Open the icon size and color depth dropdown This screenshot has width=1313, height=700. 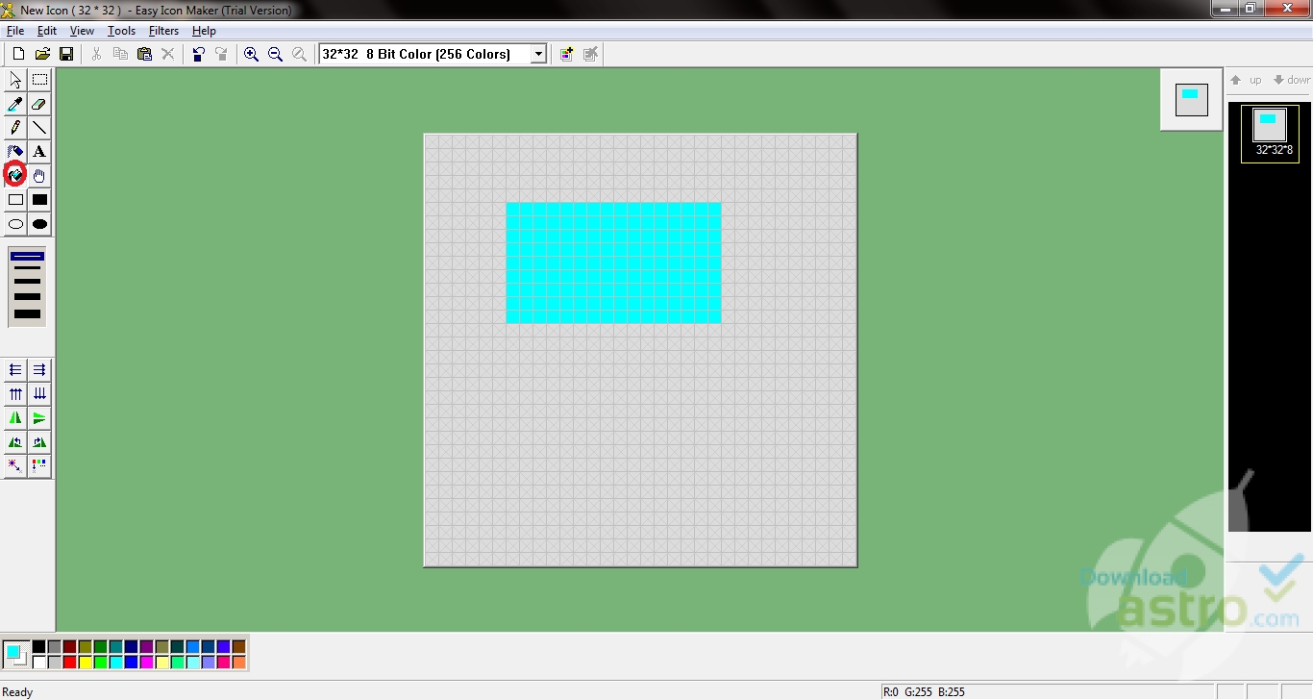[535, 54]
